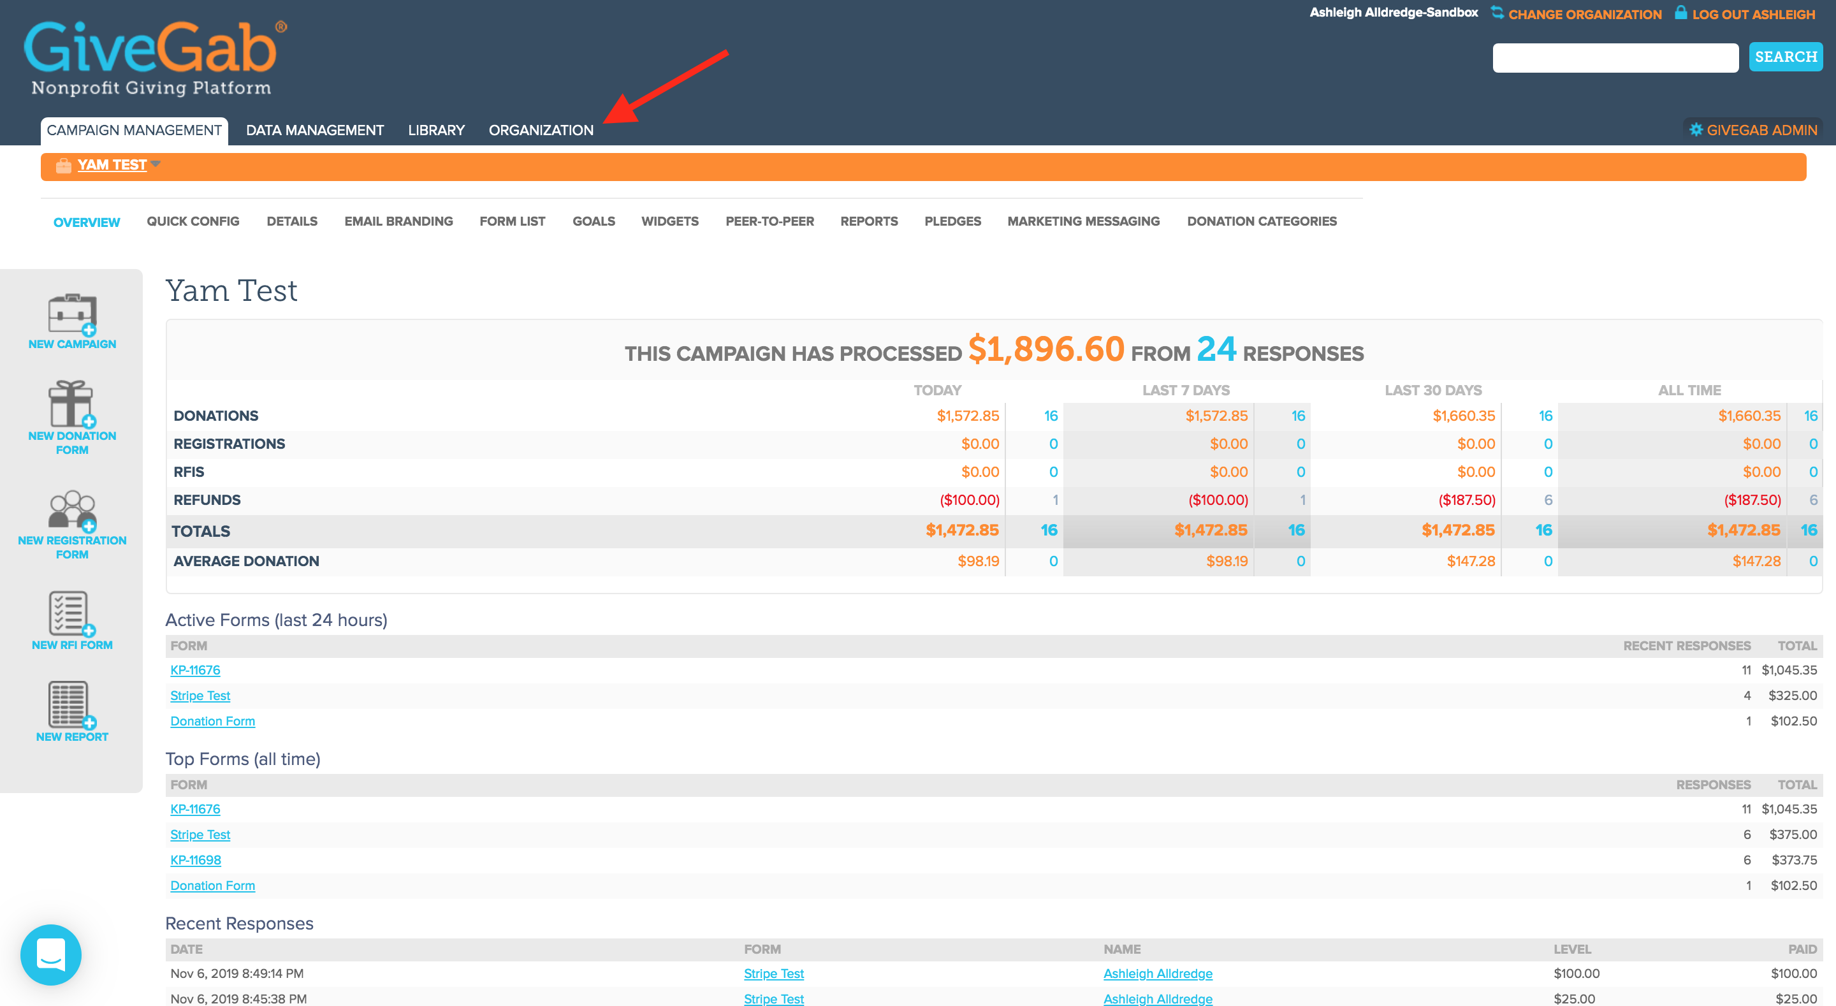Open the Campaign Management tab
Screen dimensions: 1836x1006
(134, 131)
